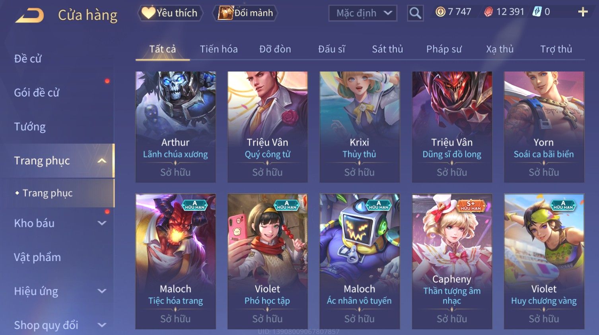Viewport: 599px width, 335px height.
Task: Select the Tiến hóa tab
Action: point(219,49)
